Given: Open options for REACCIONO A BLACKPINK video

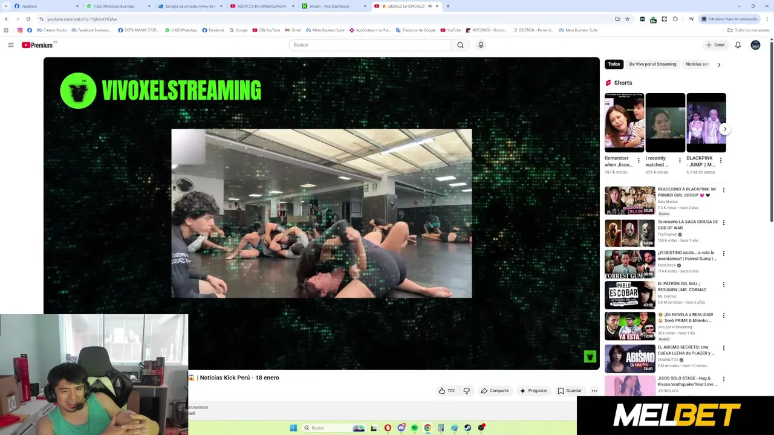Looking at the screenshot, I should (x=723, y=190).
